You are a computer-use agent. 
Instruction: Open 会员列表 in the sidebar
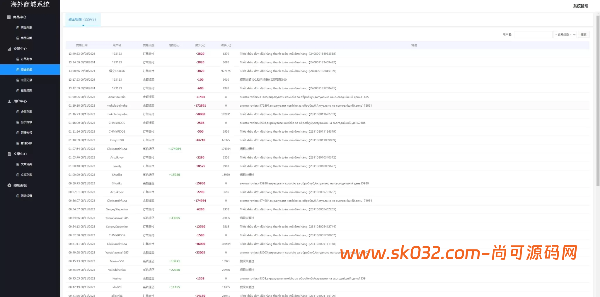point(26,112)
